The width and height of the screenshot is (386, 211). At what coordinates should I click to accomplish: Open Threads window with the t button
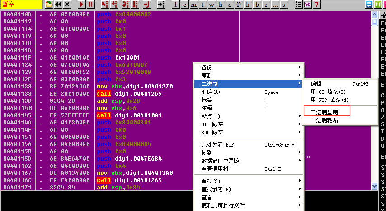[202, 4]
